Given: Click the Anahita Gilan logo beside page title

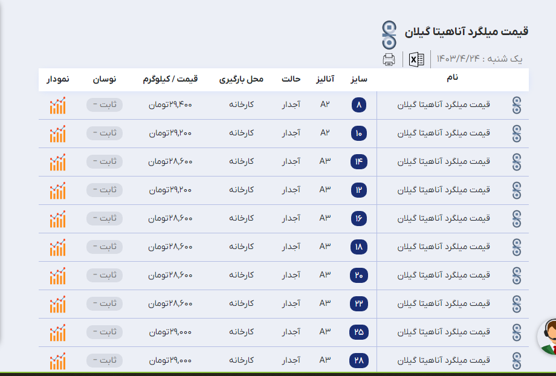Looking at the screenshot, I should [390, 35].
